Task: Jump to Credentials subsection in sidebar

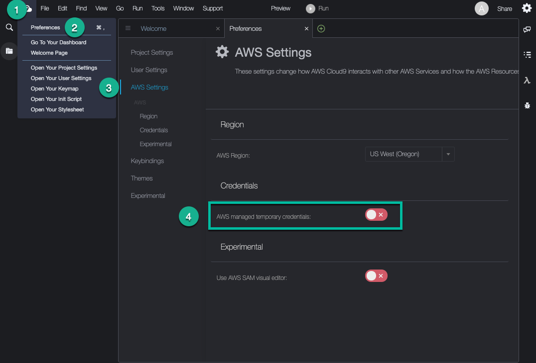Action: (x=154, y=130)
